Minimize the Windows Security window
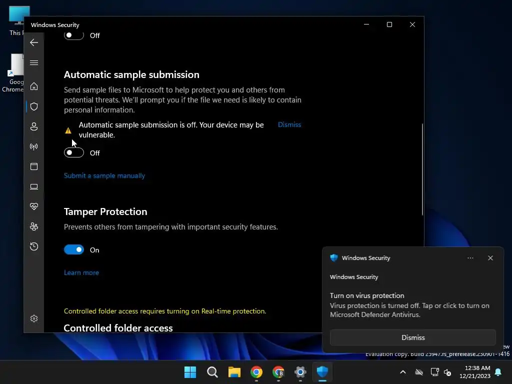 366,24
